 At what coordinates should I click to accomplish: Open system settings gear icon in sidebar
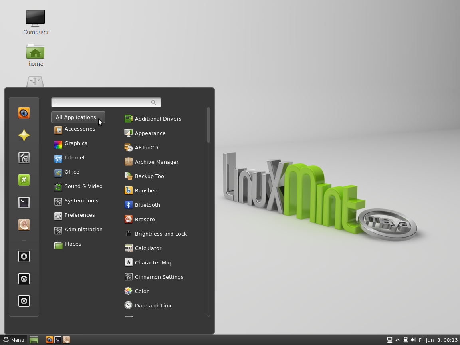point(24,158)
